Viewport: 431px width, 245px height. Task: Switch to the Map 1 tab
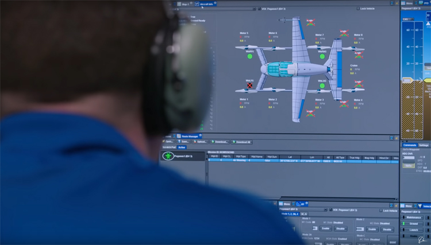(183, 4)
